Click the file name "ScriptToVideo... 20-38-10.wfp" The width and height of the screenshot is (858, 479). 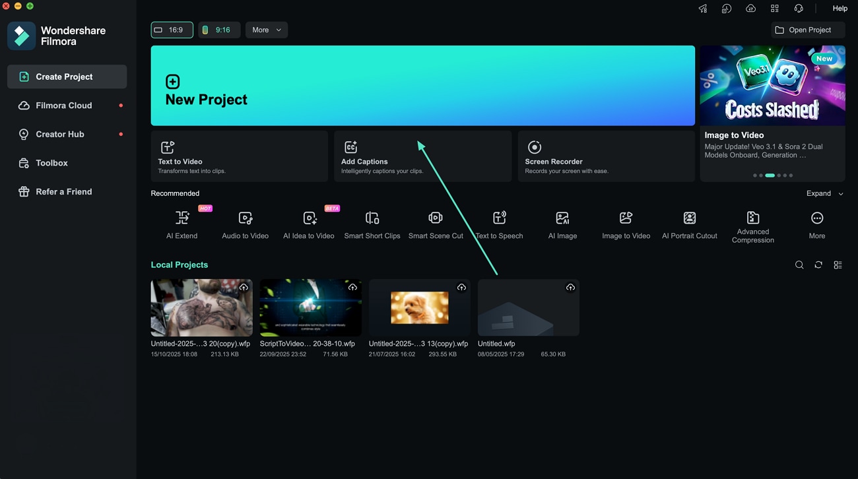tap(308, 344)
